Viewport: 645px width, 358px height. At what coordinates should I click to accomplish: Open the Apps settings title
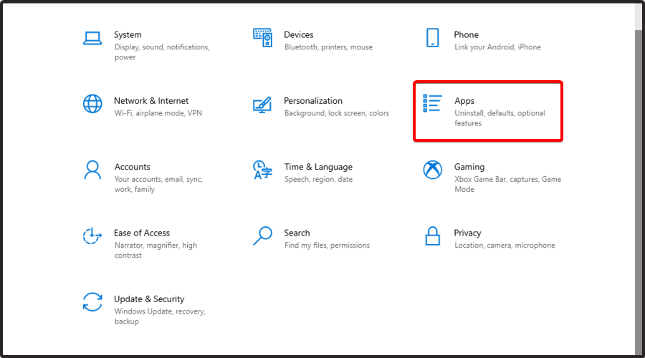point(464,101)
